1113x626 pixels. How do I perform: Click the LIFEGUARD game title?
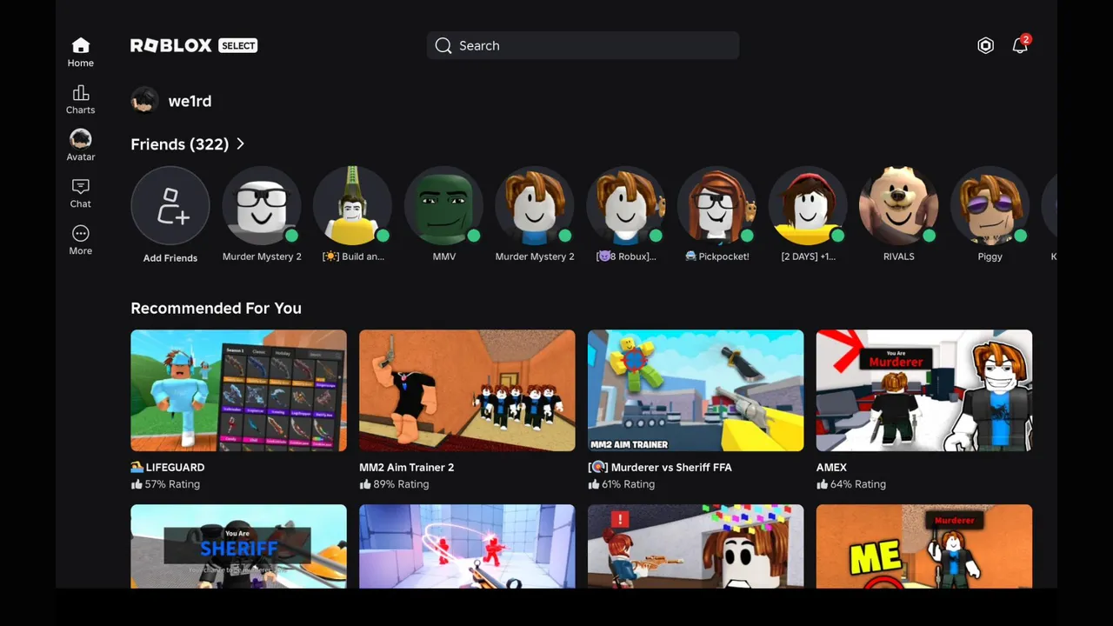168,467
